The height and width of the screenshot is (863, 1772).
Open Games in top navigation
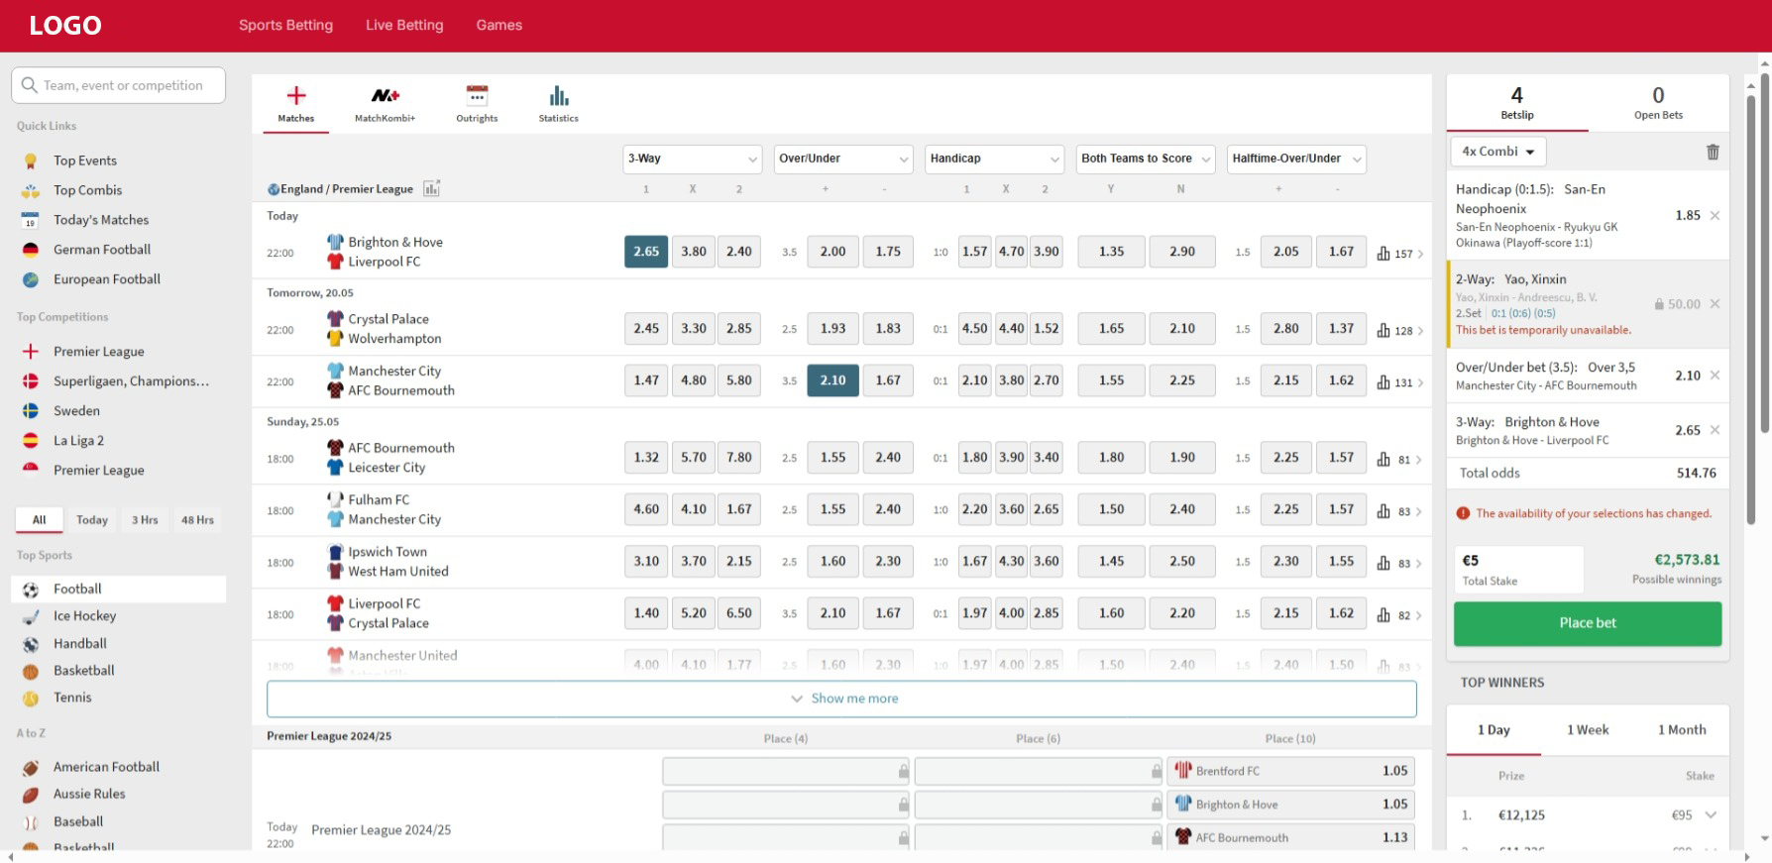(x=498, y=25)
